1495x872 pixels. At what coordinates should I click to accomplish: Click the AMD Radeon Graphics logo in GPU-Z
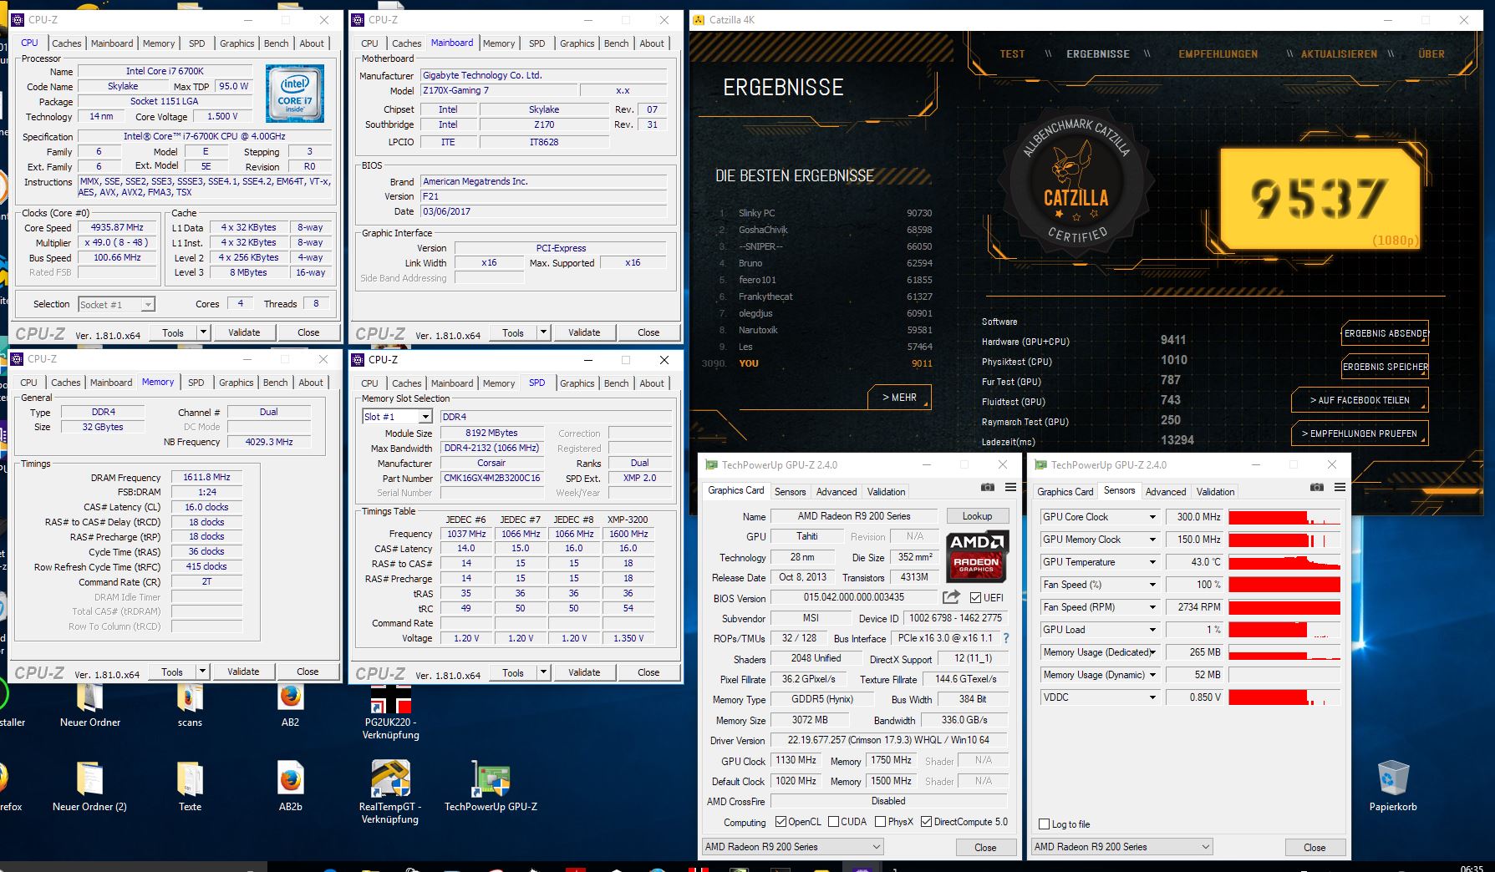[976, 555]
